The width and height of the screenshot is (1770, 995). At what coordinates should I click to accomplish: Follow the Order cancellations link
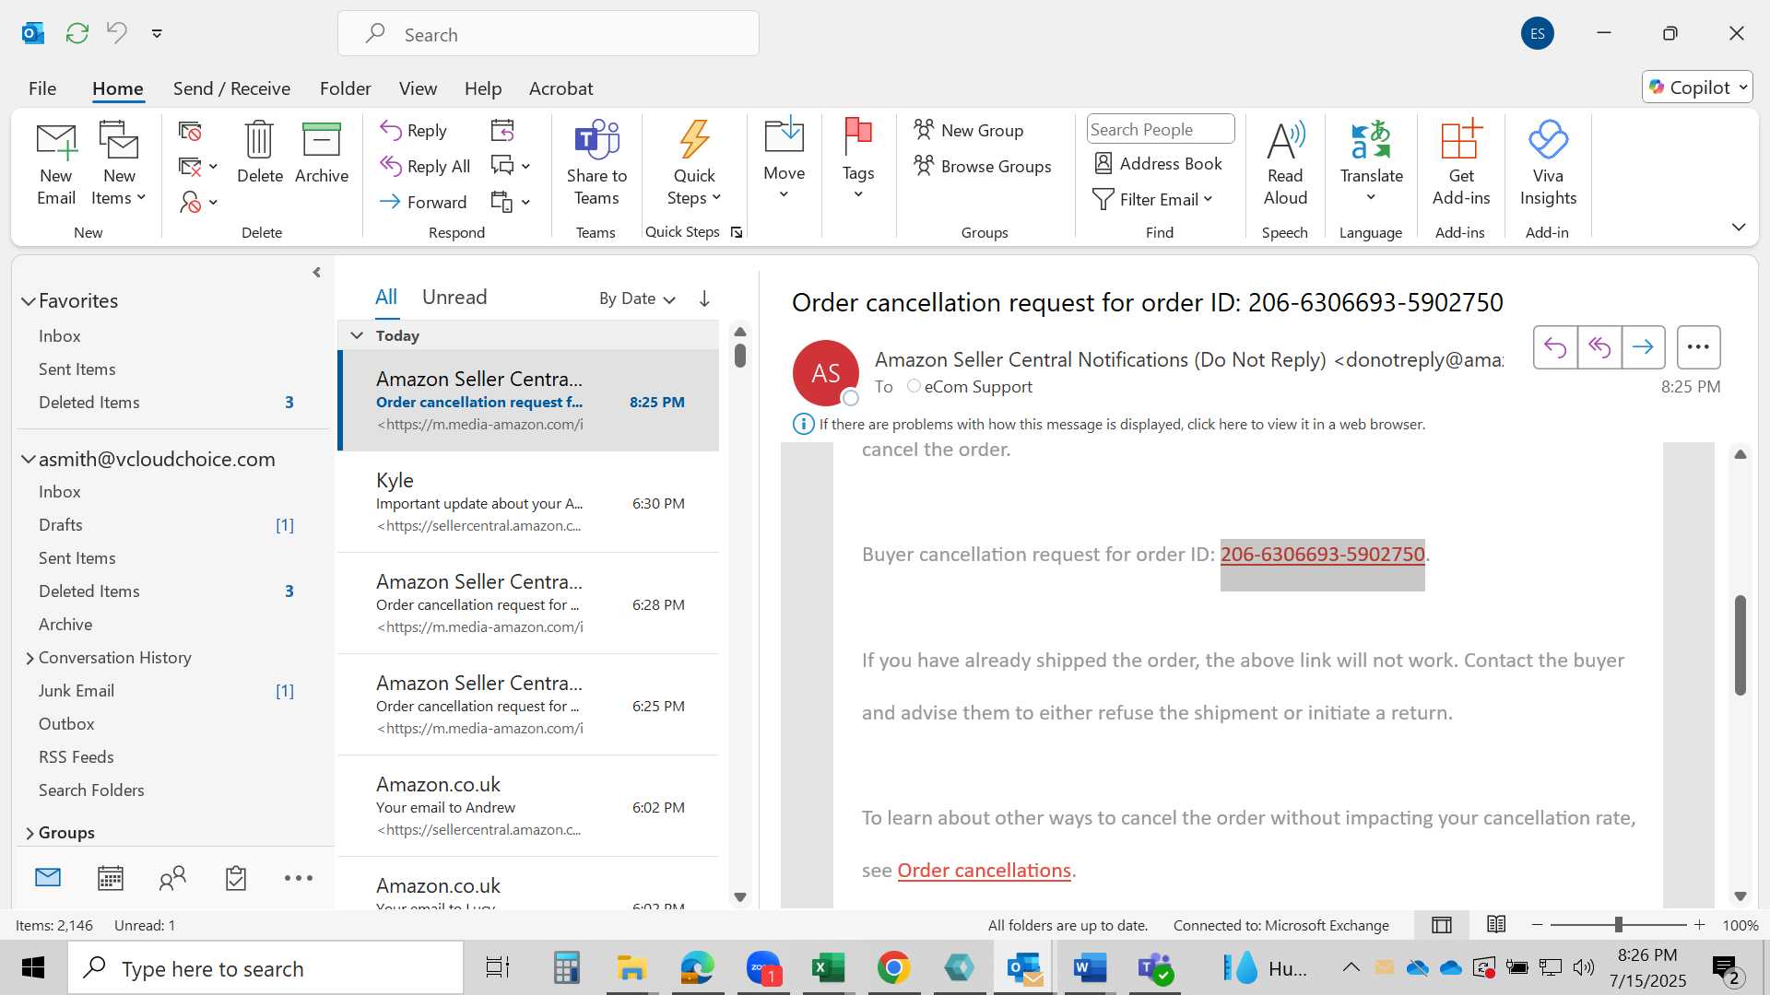point(984,871)
